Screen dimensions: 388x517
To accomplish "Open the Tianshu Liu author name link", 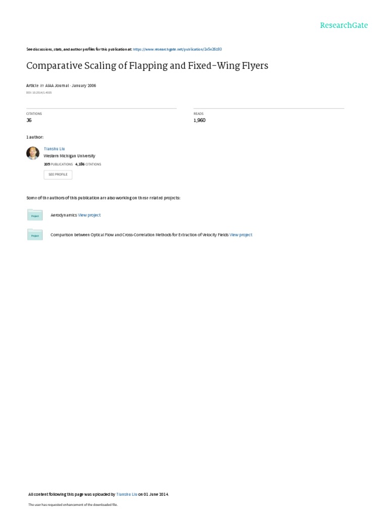I will pos(55,149).
